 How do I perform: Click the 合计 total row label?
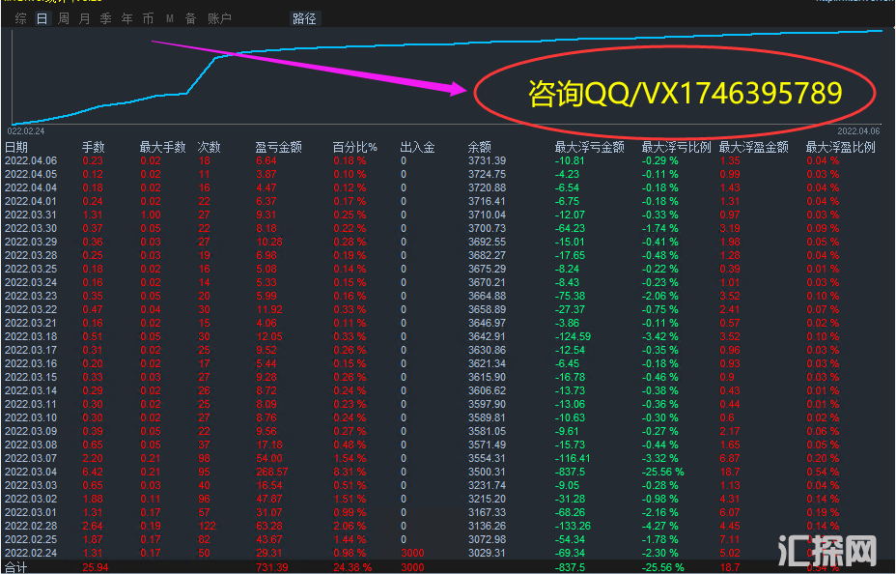pyautogui.click(x=16, y=567)
